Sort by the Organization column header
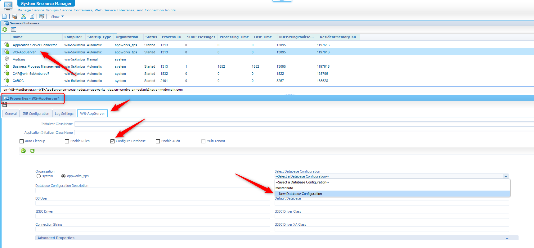 [x=127, y=37]
